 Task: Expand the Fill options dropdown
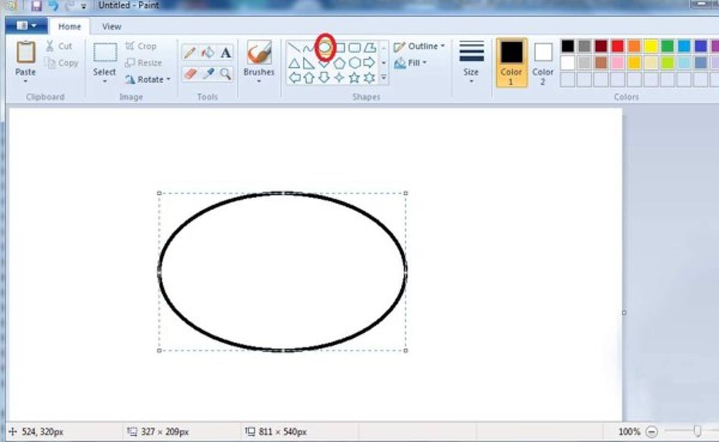[411, 63]
